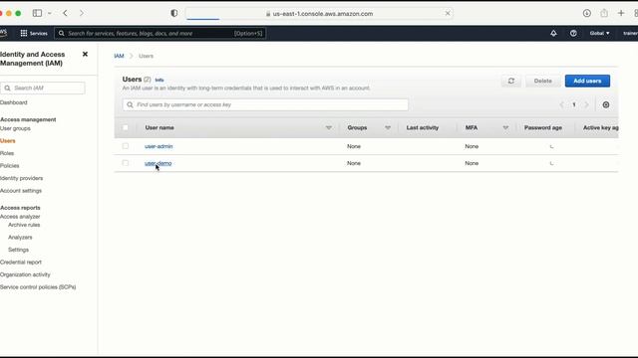Open Policies in sidebar

[x=9, y=166]
